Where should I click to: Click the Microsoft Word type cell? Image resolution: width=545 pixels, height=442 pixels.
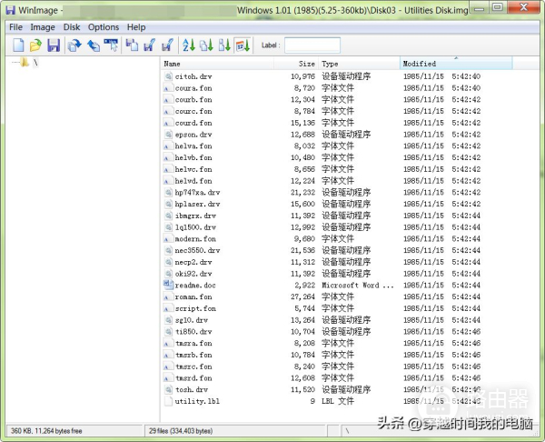pyautogui.click(x=358, y=285)
